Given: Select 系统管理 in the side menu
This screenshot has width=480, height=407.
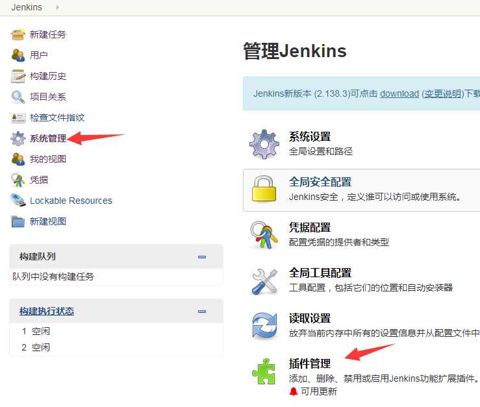Looking at the screenshot, I should click(x=48, y=138).
